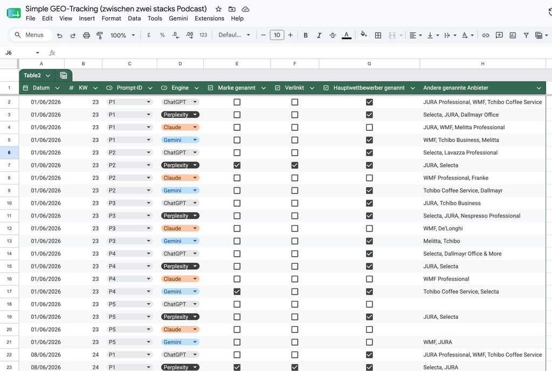This screenshot has height=371, width=552.
Task: Increase font size with plus button
Action: (291, 35)
